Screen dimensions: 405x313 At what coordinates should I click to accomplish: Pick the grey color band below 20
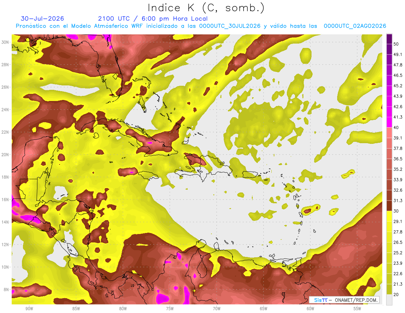point(389,300)
